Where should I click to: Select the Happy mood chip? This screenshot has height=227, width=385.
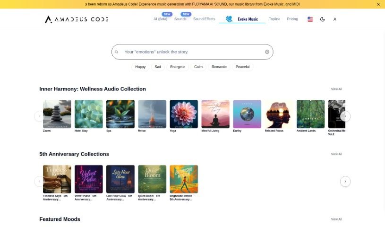[x=140, y=67]
